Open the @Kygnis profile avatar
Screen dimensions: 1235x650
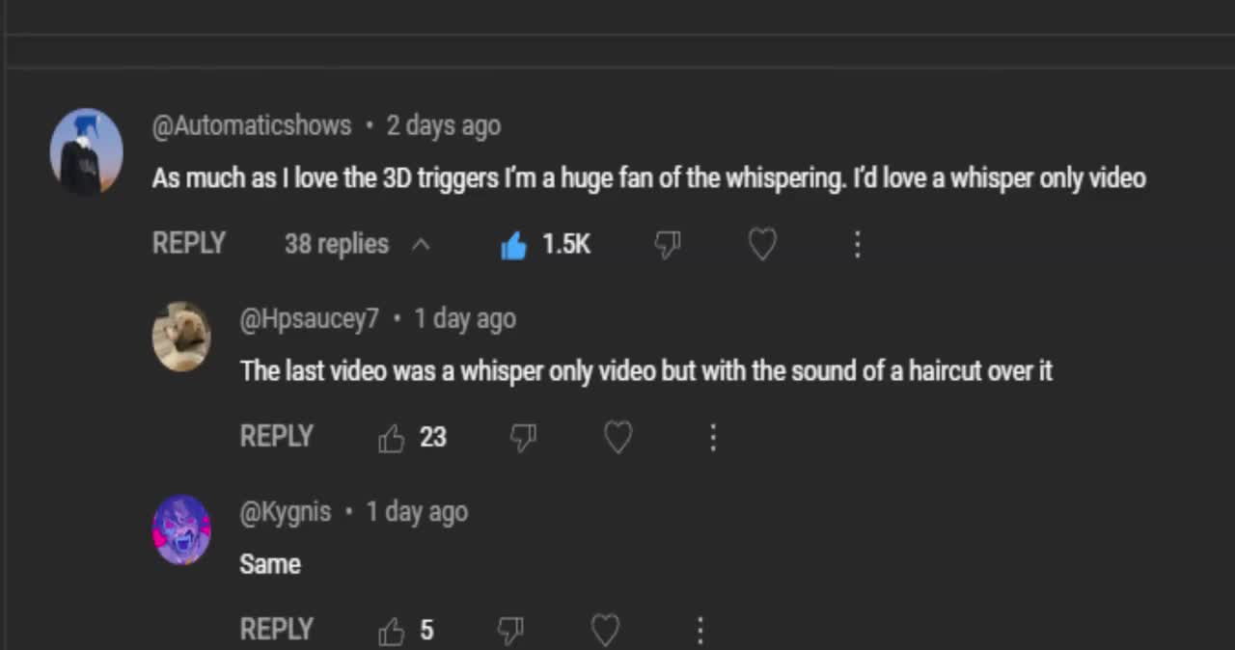click(181, 529)
